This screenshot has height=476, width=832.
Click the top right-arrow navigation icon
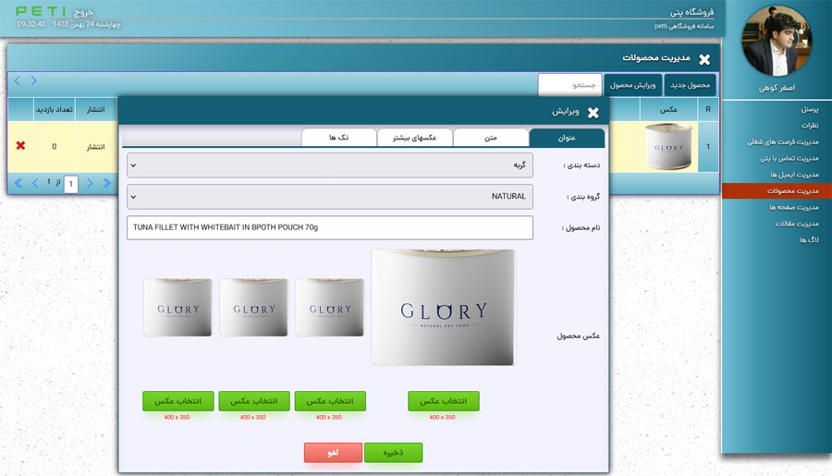(x=33, y=80)
